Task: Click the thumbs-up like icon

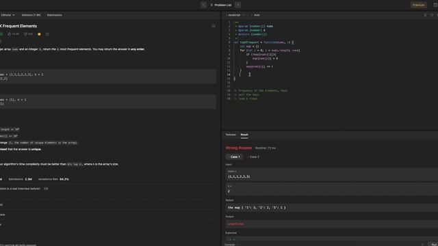Action: point(10,34)
